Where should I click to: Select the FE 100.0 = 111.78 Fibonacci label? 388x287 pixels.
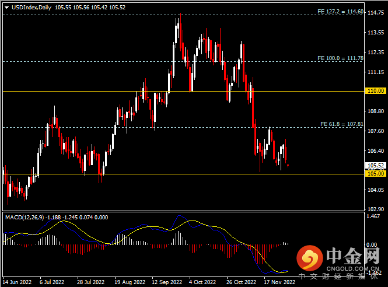tap(340, 58)
